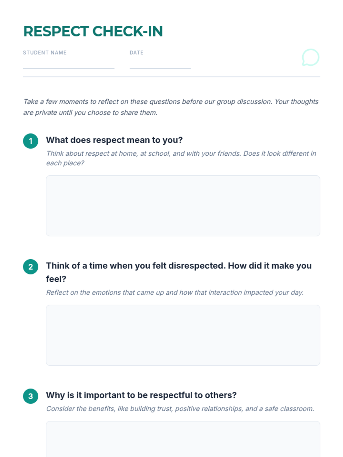The height and width of the screenshot is (457, 343).
Task: Type in the answer box for question 1
Action: [x=183, y=206]
